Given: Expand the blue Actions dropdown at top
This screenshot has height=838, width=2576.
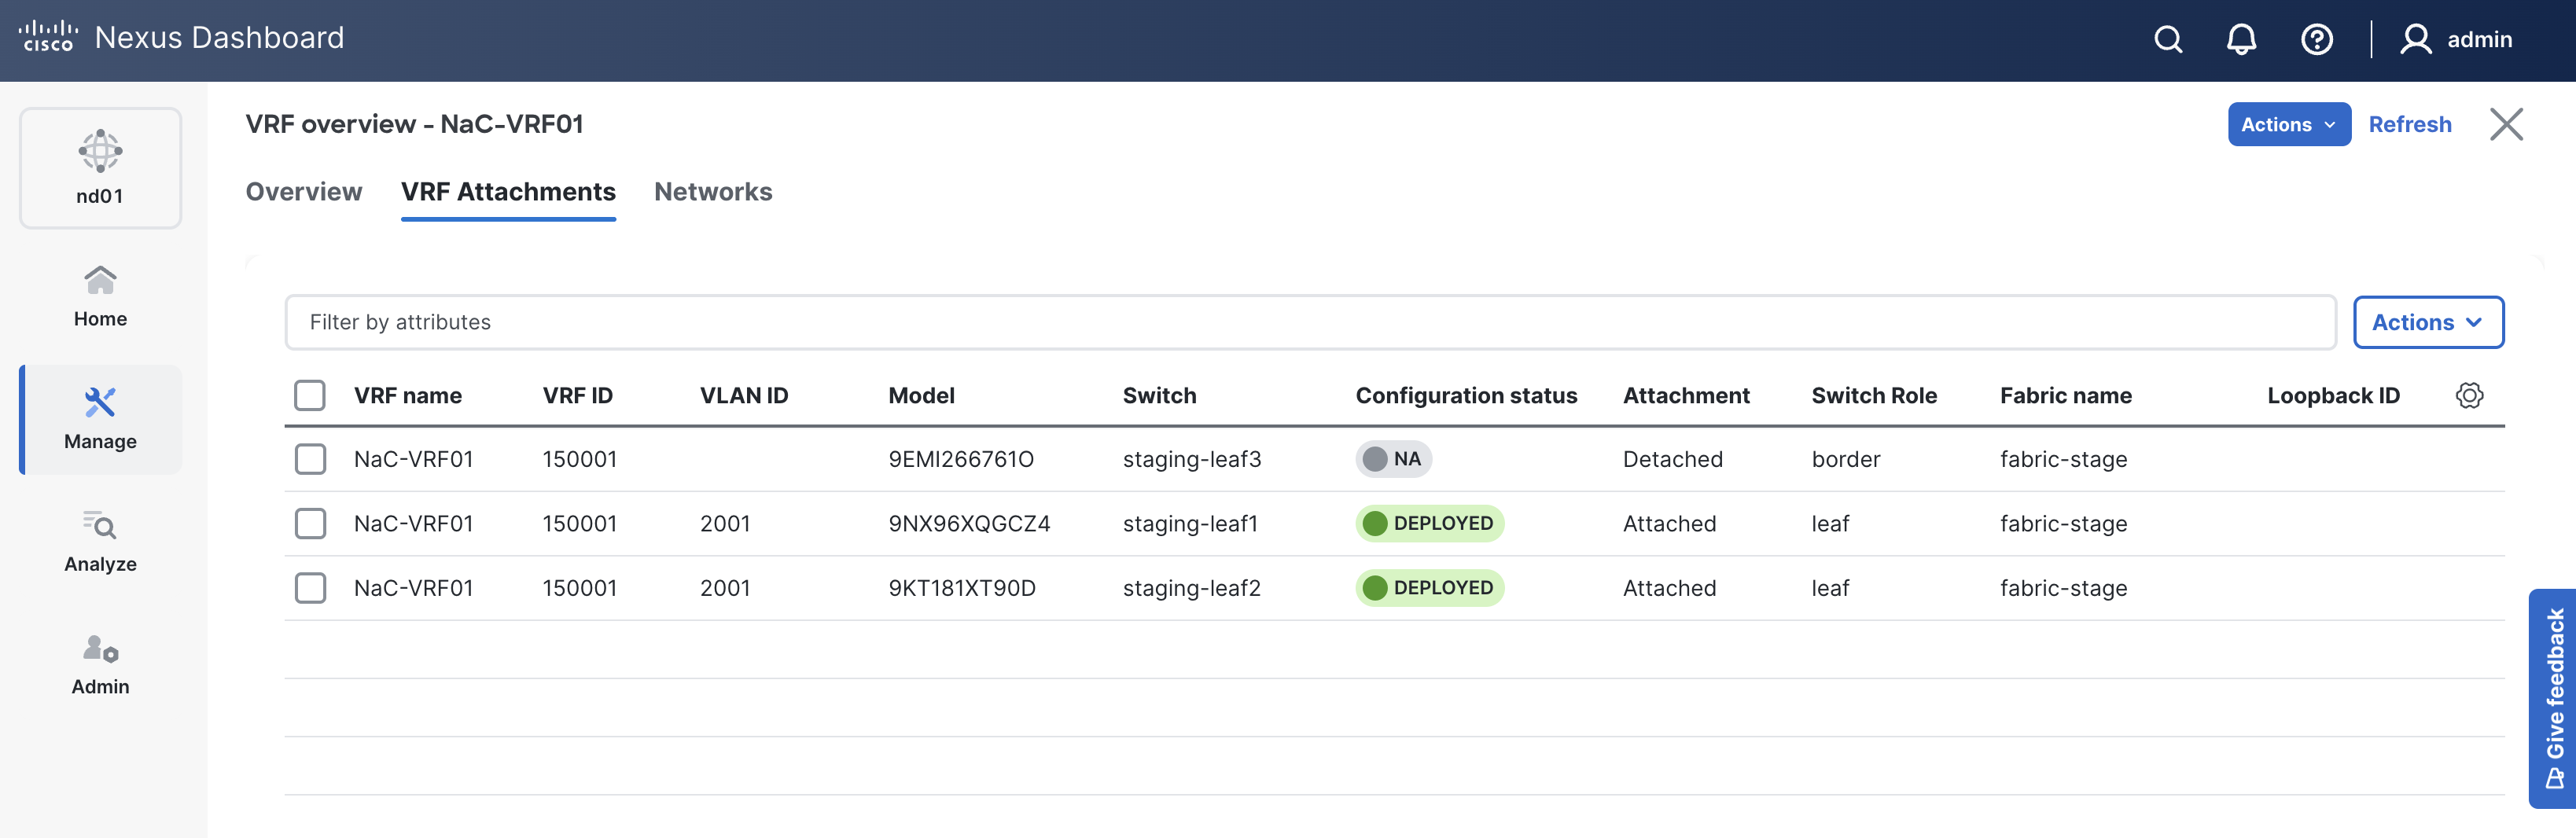Looking at the screenshot, I should (x=2288, y=124).
